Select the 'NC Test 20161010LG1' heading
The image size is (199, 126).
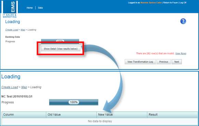click(x=17, y=96)
